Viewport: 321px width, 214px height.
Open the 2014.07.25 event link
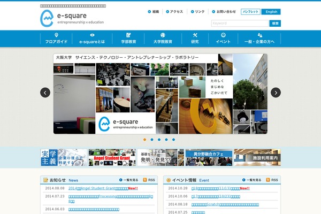tap(198, 212)
